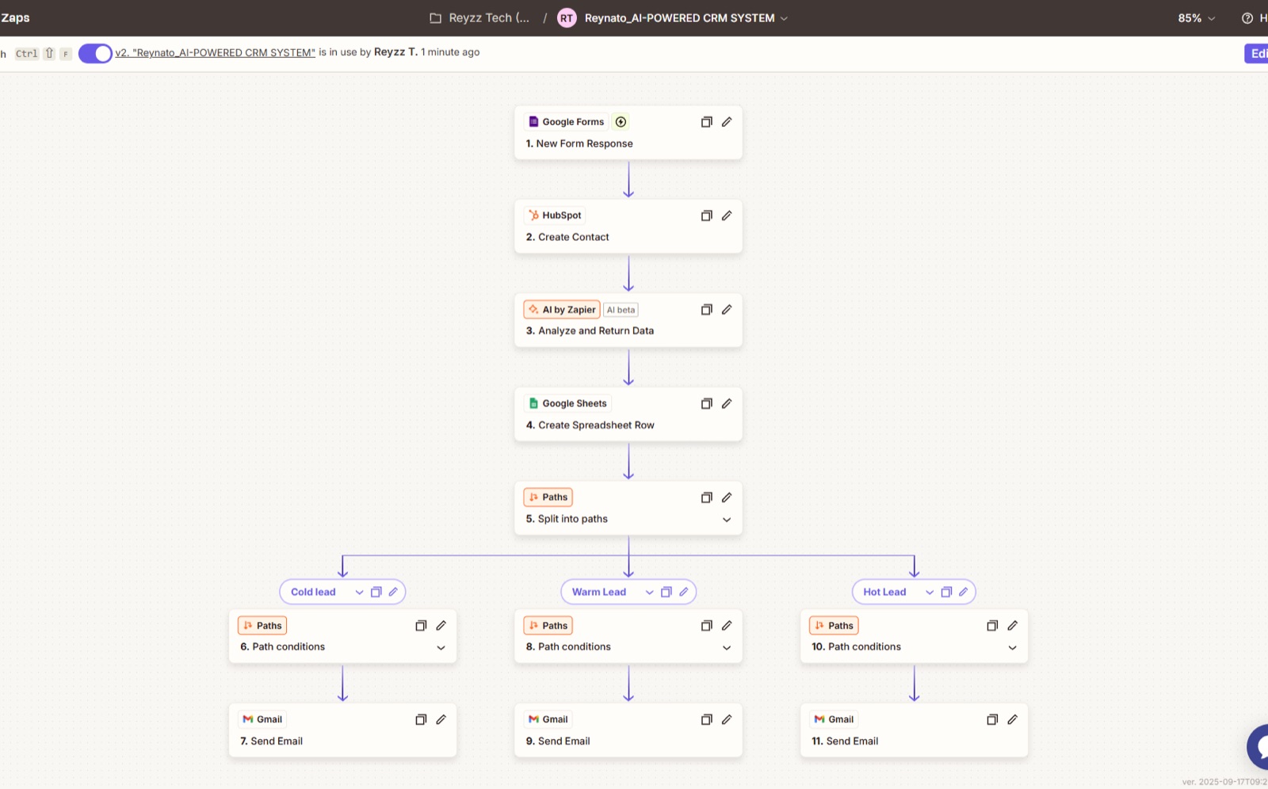
Task: Edit the Split into paths step
Action: pyautogui.click(x=727, y=497)
